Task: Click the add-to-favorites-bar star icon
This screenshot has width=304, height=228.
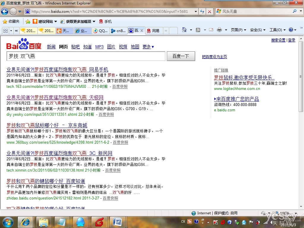Action: tap(28, 21)
